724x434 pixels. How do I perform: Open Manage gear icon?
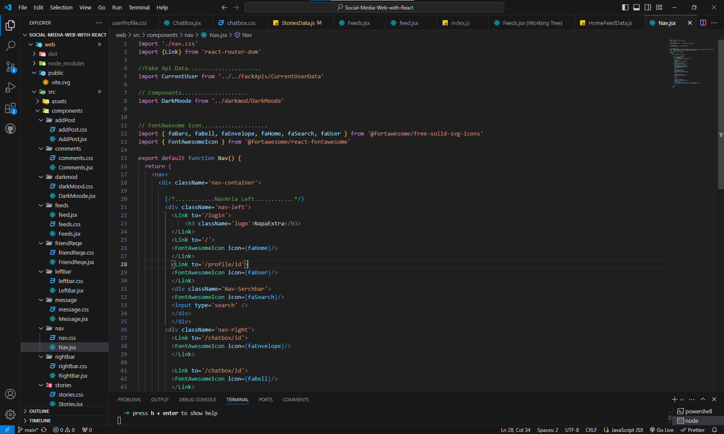point(10,415)
